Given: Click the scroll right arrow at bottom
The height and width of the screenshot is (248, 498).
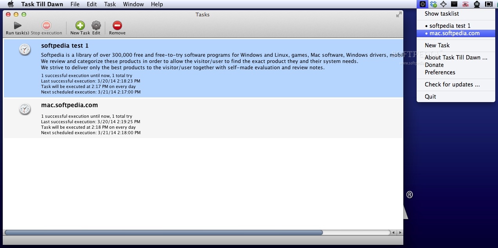Looking at the screenshot, I should tap(400, 232).
